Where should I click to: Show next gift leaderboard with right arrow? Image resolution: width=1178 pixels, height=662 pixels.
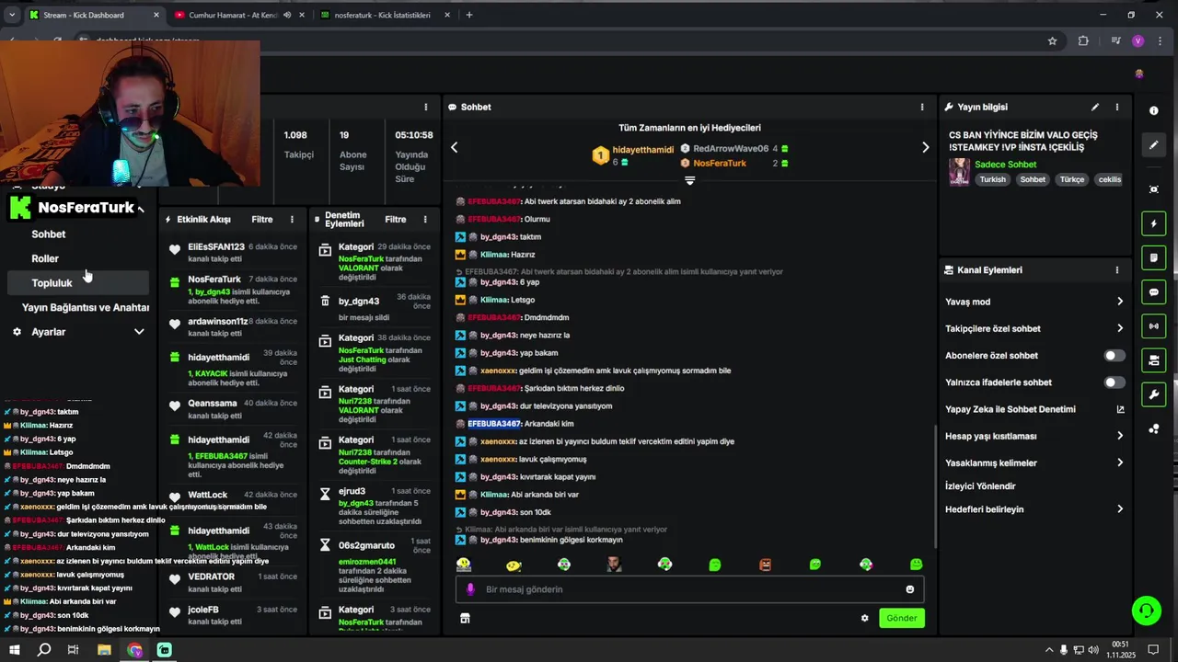(x=925, y=147)
